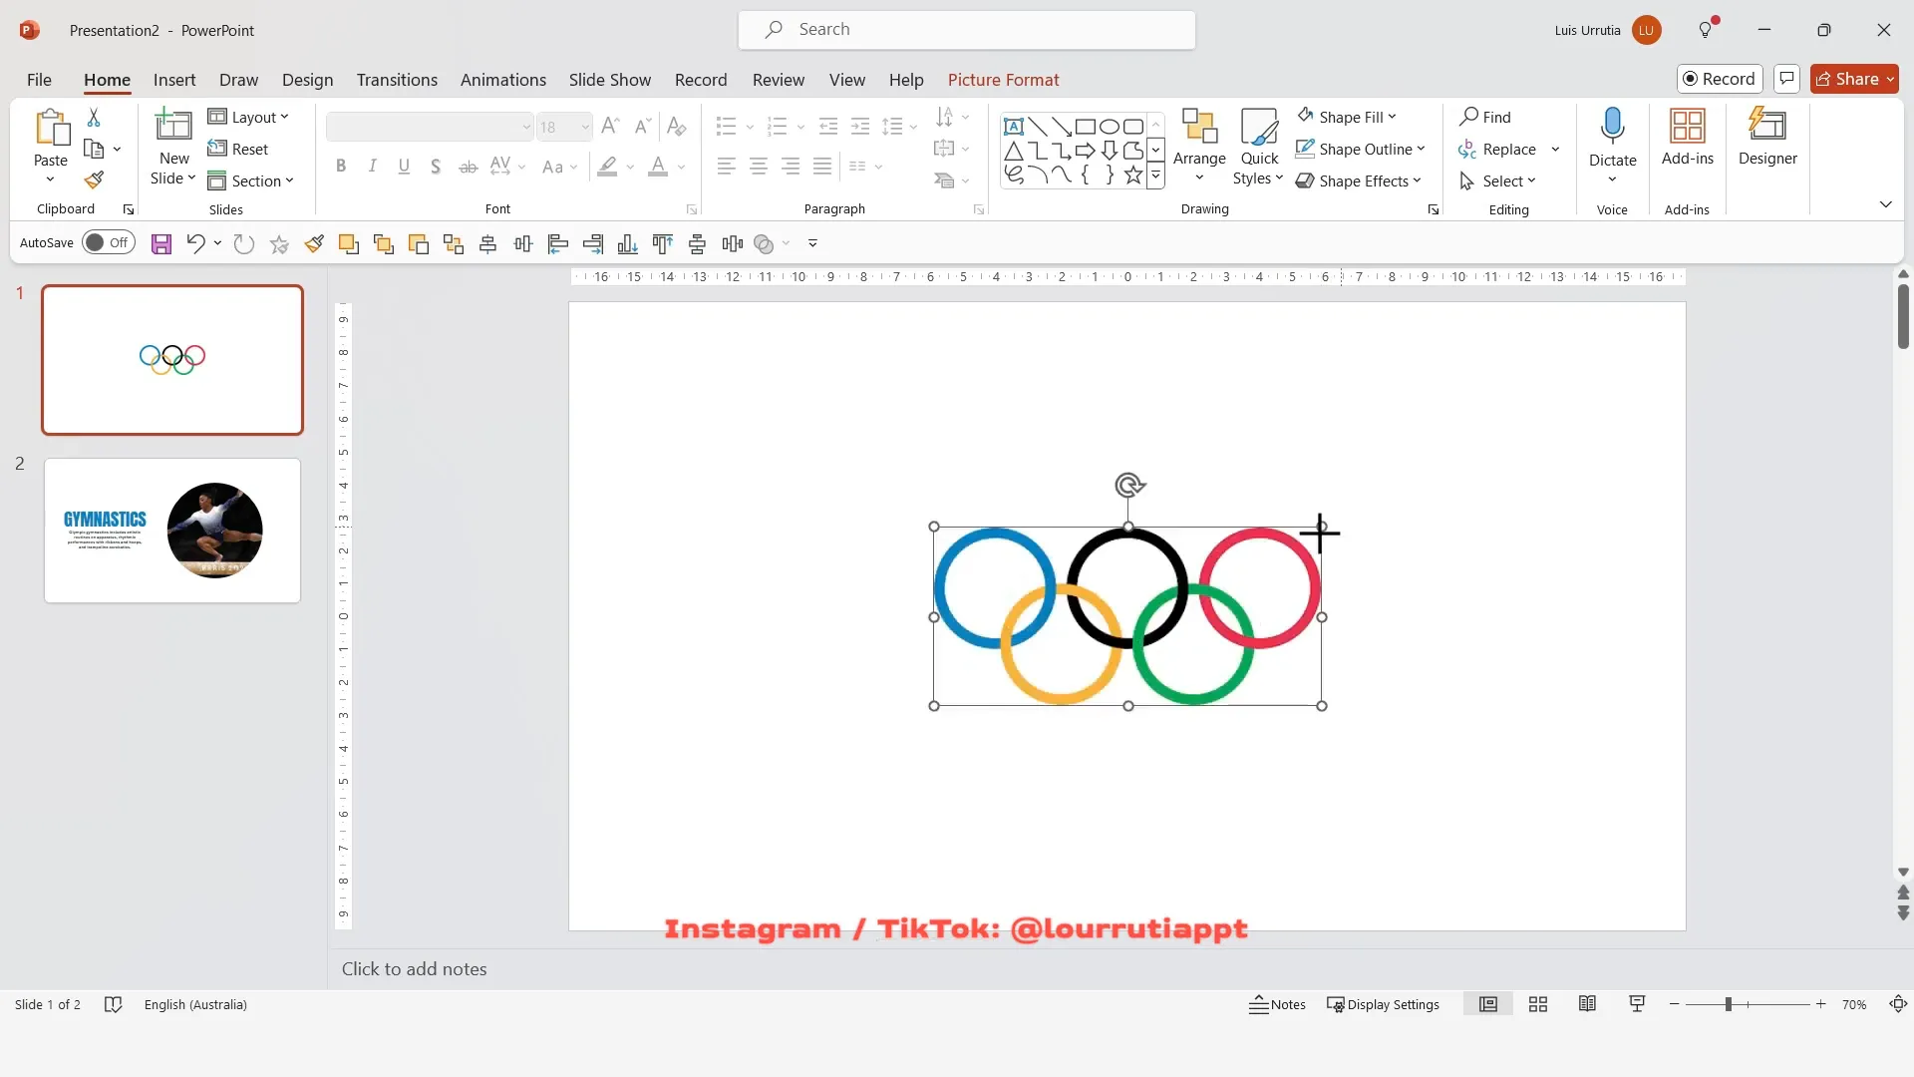Click the Share button
The image size is (1914, 1077).
pos(1853,79)
